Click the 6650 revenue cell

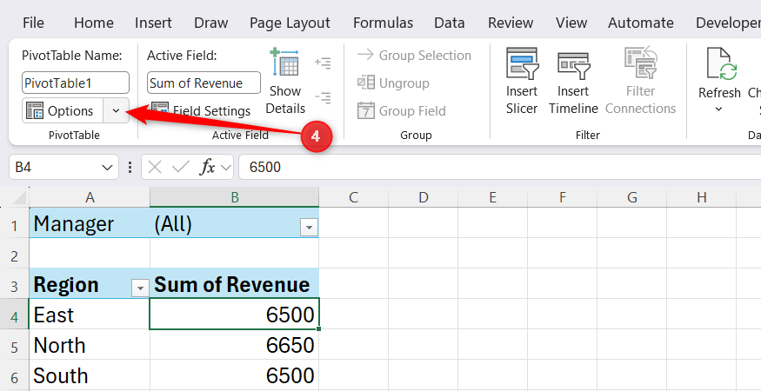pyautogui.click(x=235, y=346)
